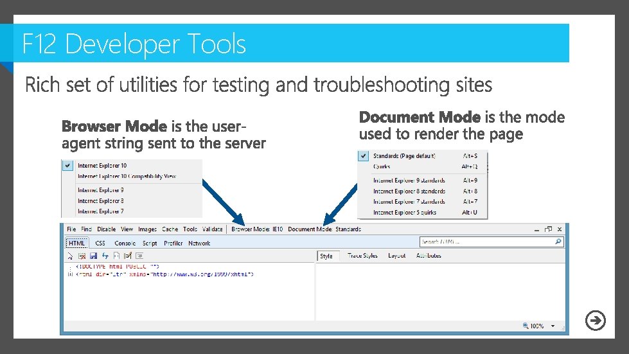This screenshot has height=354, width=629.
Task: Click the zoom magnifier icon beside 100%
Action: click(x=525, y=326)
